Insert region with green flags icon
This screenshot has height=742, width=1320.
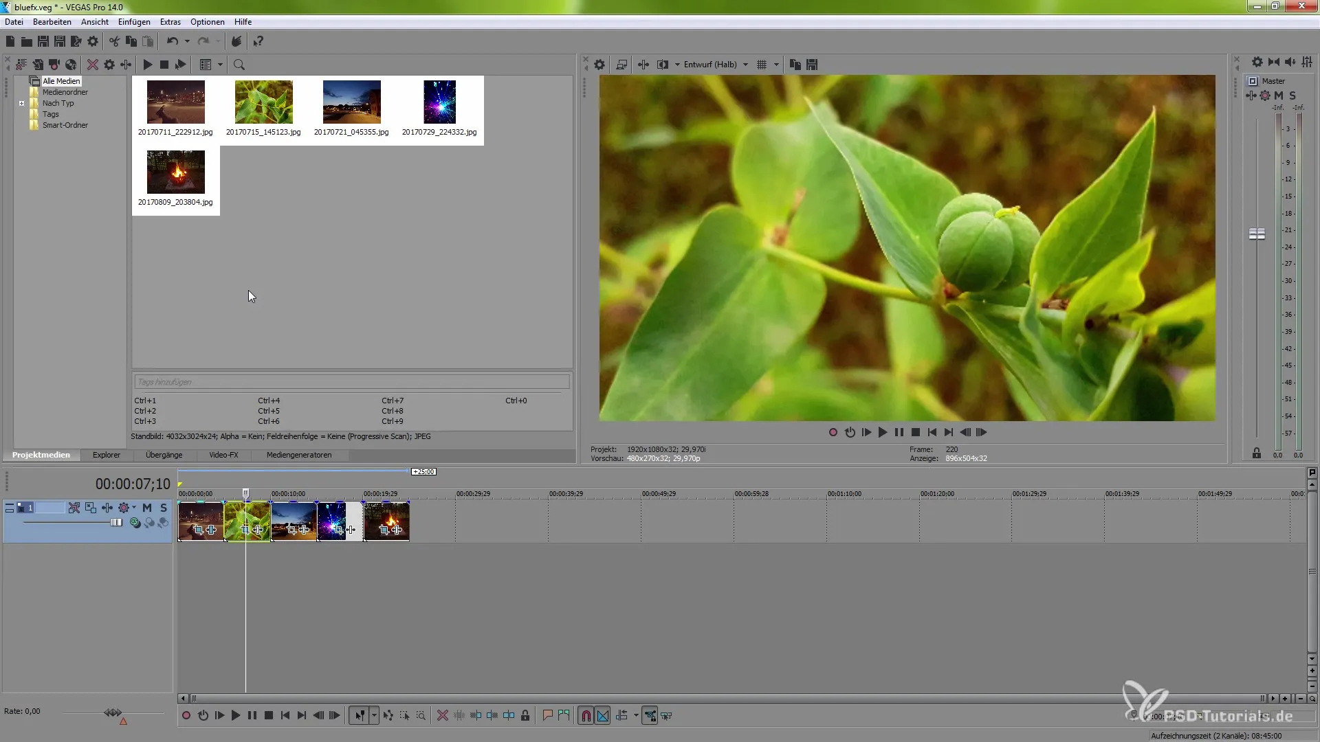[x=564, y=716]
